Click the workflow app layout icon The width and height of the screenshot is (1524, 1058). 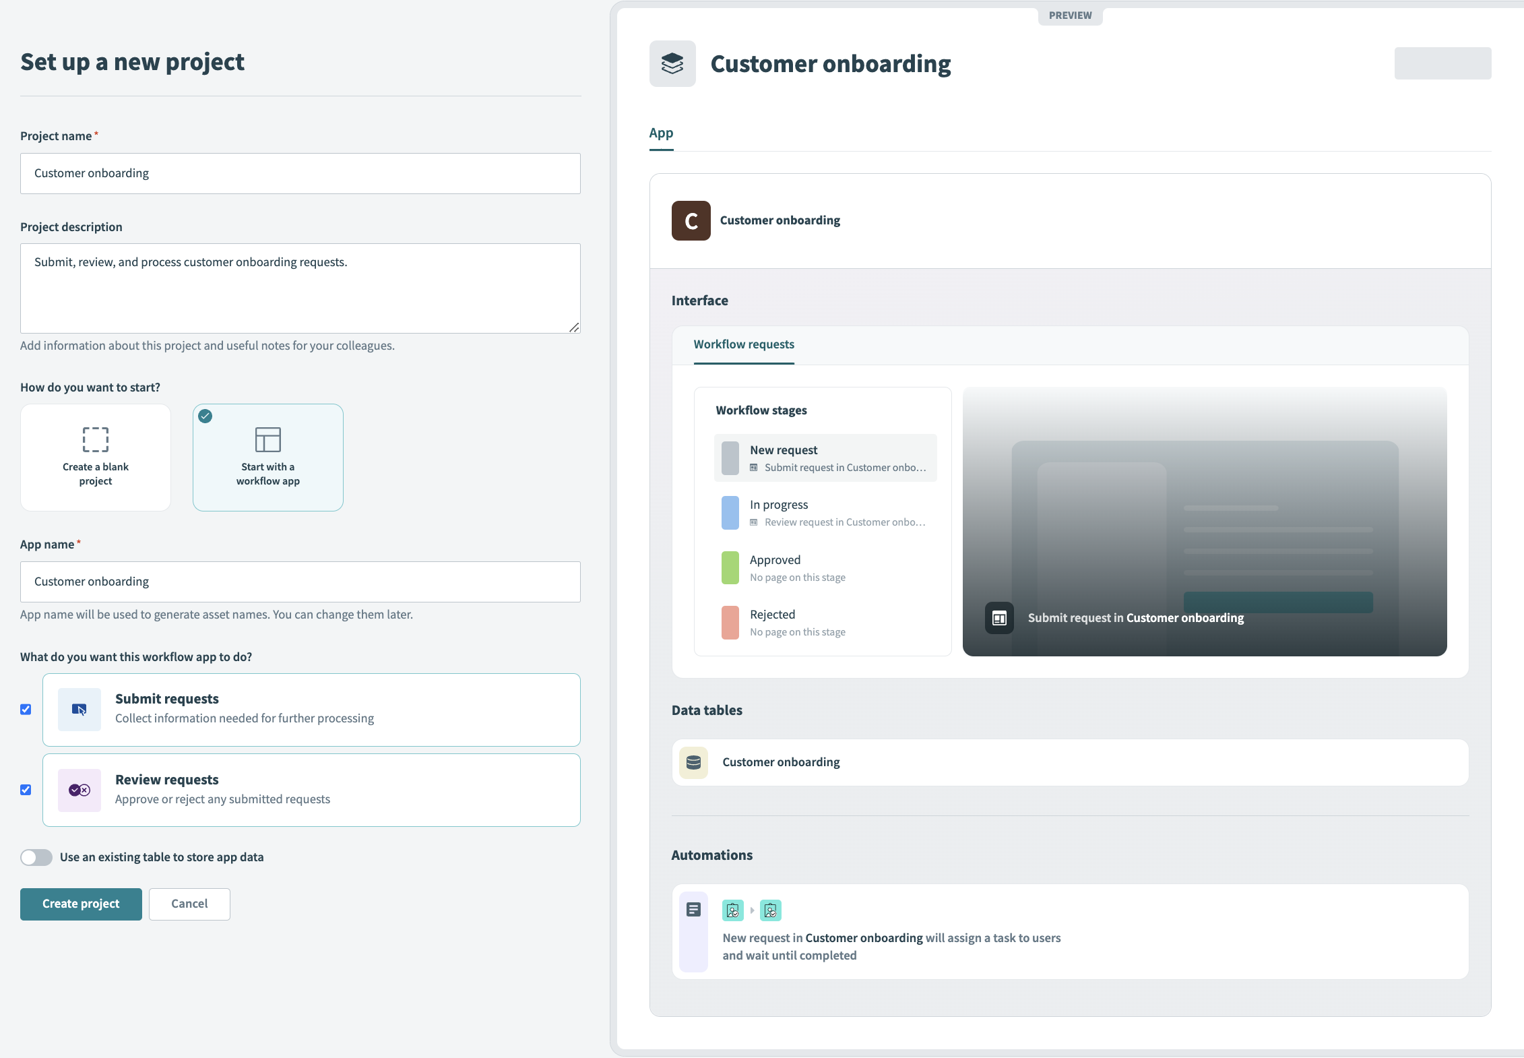[x=267, y=439]
